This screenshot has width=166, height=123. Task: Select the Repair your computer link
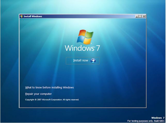(x=38, y=94)
